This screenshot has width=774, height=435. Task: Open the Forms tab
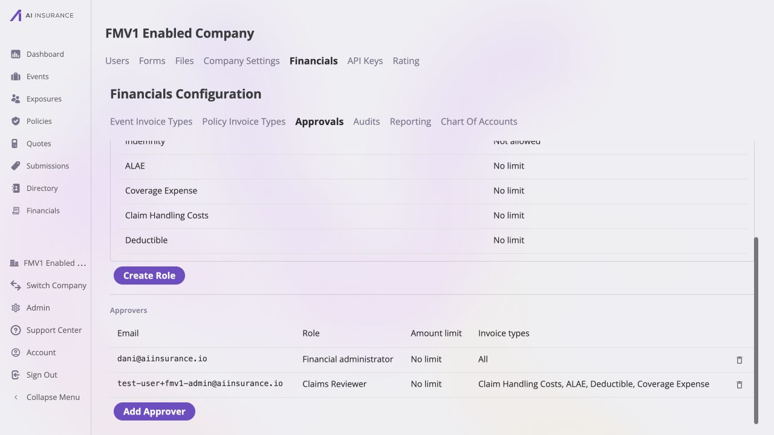152,61
